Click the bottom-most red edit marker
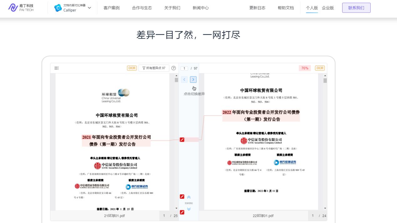This screenshot has height=223, width=397. point(182,212)
